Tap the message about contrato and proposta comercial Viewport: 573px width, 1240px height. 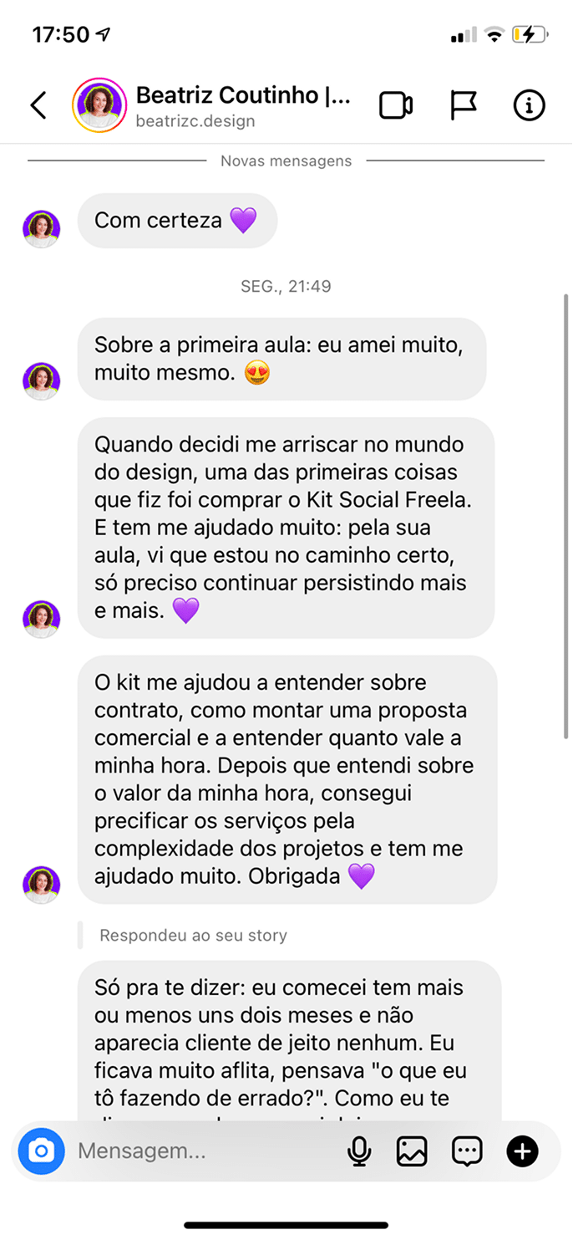[287, 779]
